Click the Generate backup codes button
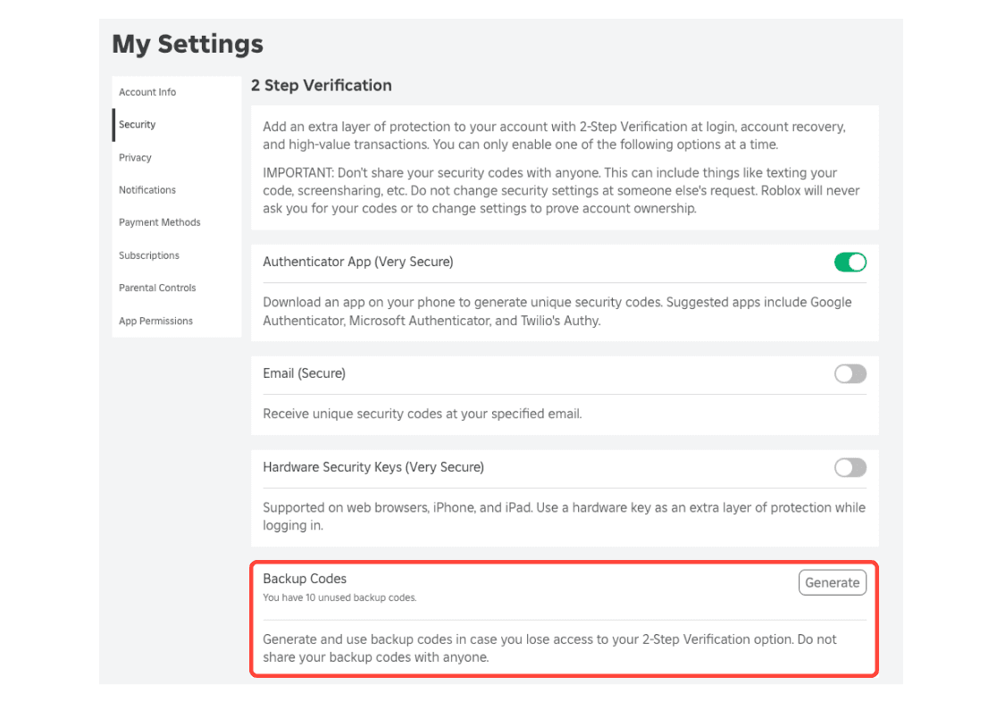This screenshot has height=702, width=1005. pos(832,582)
